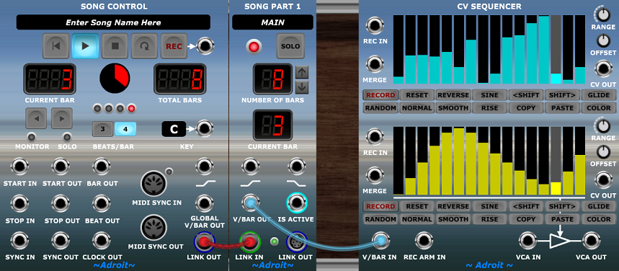Viewport: 619px width, 271px height.
Task: Click the skip-to-start transport button
Action: click(x=55, y=46)
